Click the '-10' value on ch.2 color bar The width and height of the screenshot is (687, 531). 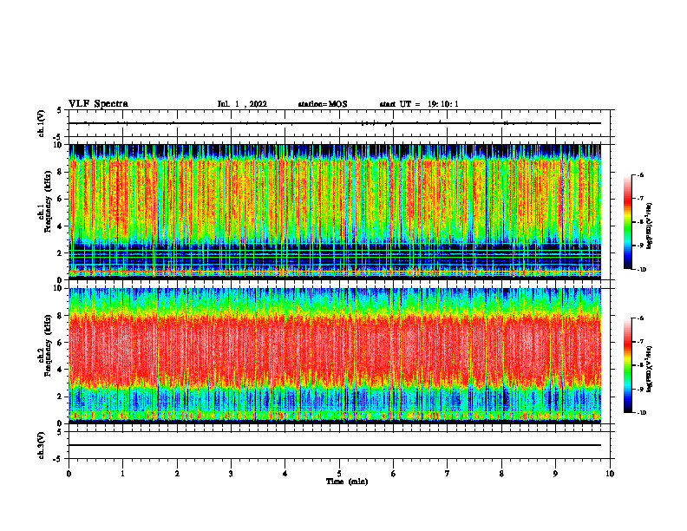tap(640, 413)
